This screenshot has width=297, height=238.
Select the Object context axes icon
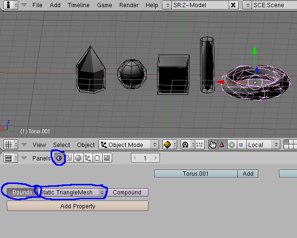tap(87, 158)
